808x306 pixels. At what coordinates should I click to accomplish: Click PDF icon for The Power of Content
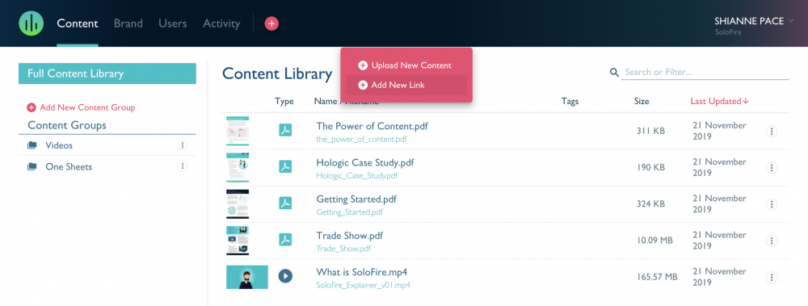pos(285,130)
